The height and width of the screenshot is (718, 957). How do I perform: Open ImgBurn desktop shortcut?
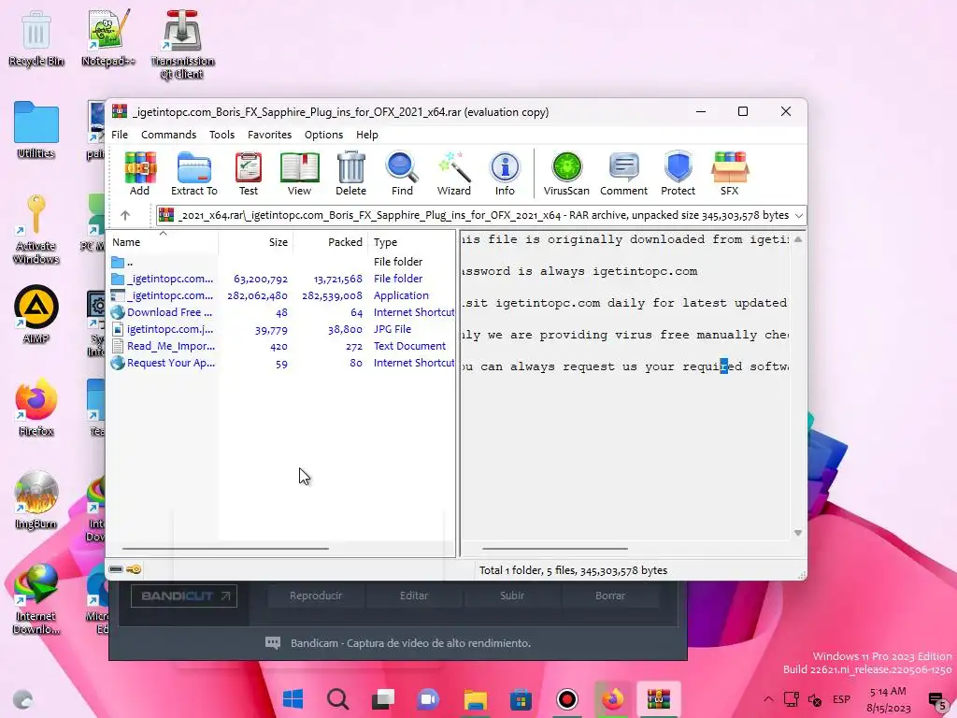36,500
